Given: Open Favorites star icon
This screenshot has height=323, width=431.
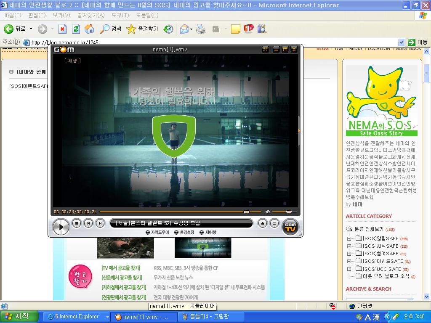Looking at the screenshot, I should pyautogui.click(x=142, y=29).
